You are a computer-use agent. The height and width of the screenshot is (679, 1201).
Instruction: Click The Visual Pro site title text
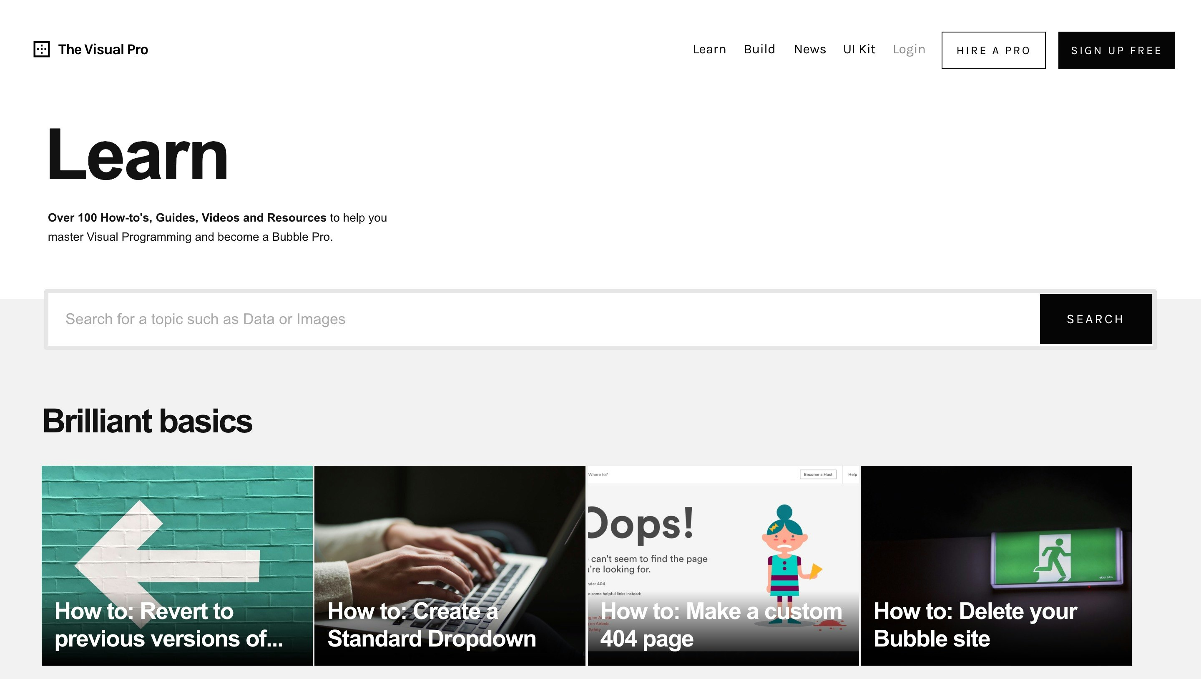(103, 50)
